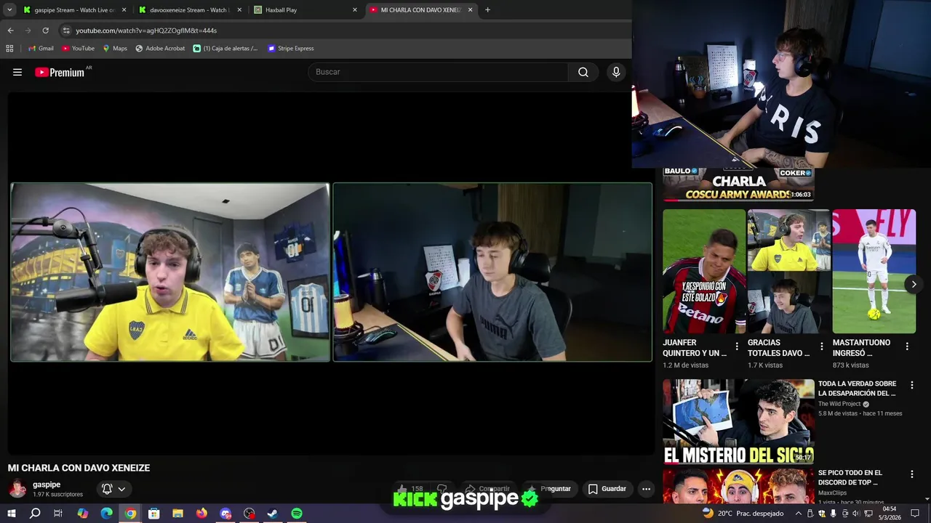
Task: Close the gaspipe Stream tab
Action: pyautogui.click(x=124, y=10)
